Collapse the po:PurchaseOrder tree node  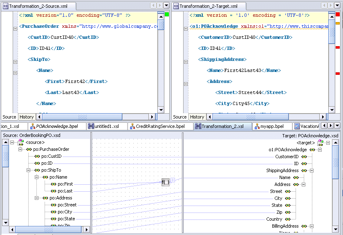20,149
